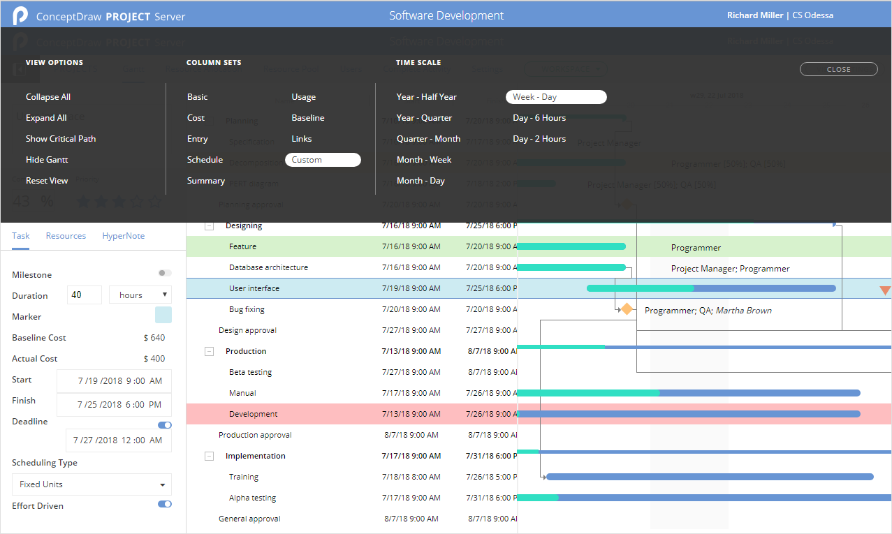
Task: Toggle the Deadline switch
Action: click(x=165, y=424)
